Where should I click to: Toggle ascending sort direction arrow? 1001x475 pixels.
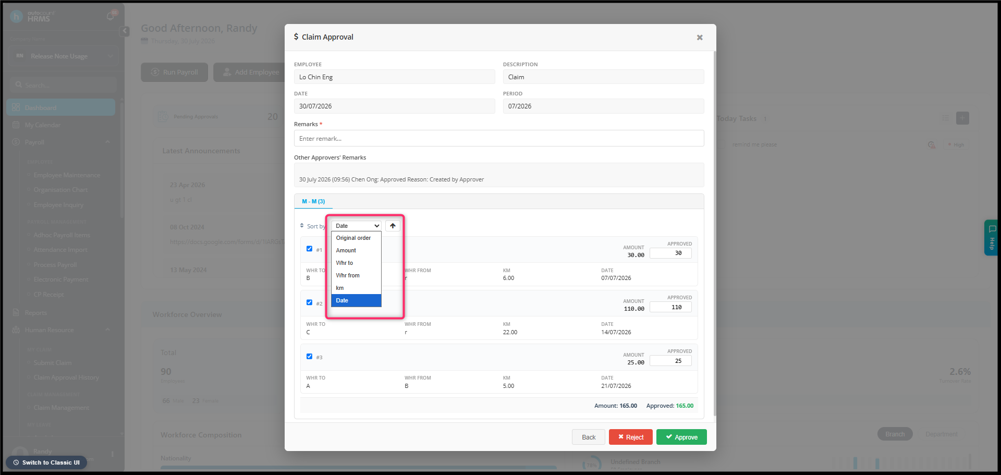point(393,226)
